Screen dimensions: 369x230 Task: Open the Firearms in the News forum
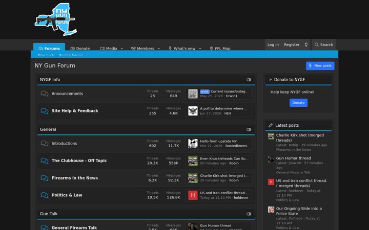[75, 178]
